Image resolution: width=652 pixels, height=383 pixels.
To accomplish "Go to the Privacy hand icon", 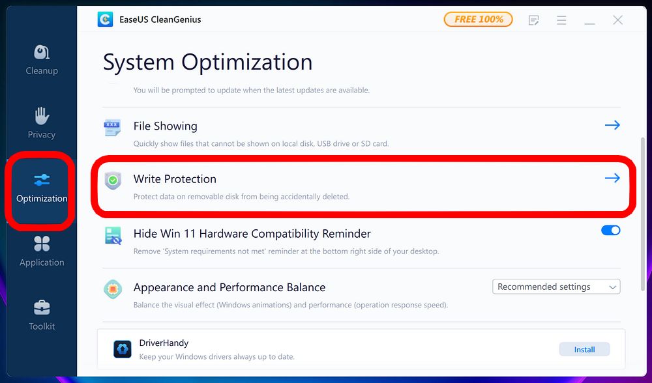I will (x=42, y=116).
